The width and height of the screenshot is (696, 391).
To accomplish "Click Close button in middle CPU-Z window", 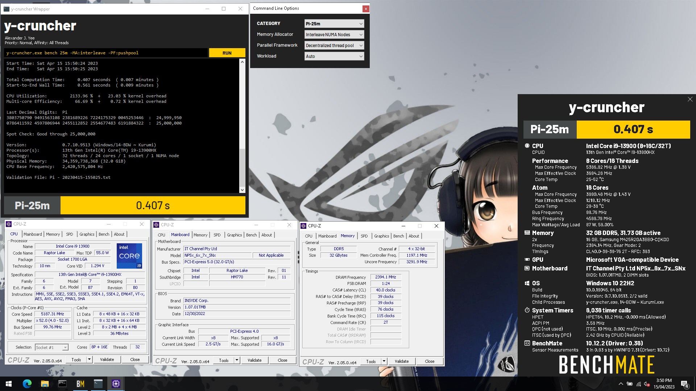I will [282, 360].
